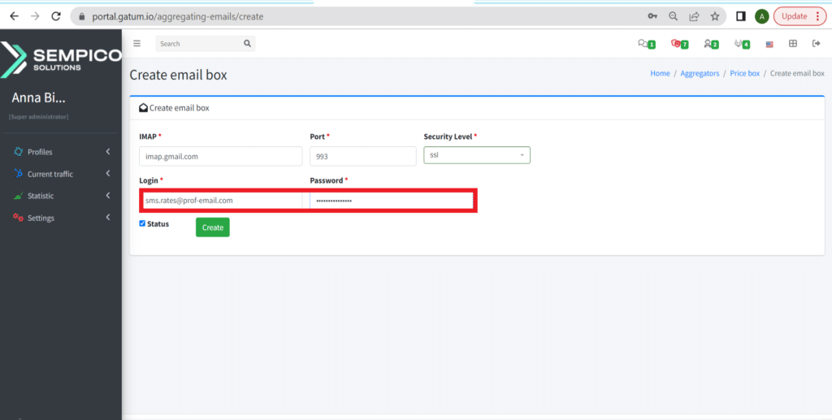Click the Current traffic sidebar icon

[x=18, y=173]
